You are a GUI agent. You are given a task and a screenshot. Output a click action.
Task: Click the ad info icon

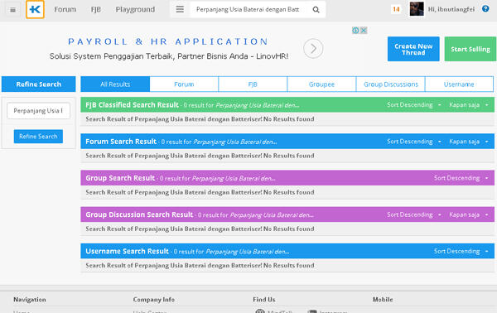355,31
